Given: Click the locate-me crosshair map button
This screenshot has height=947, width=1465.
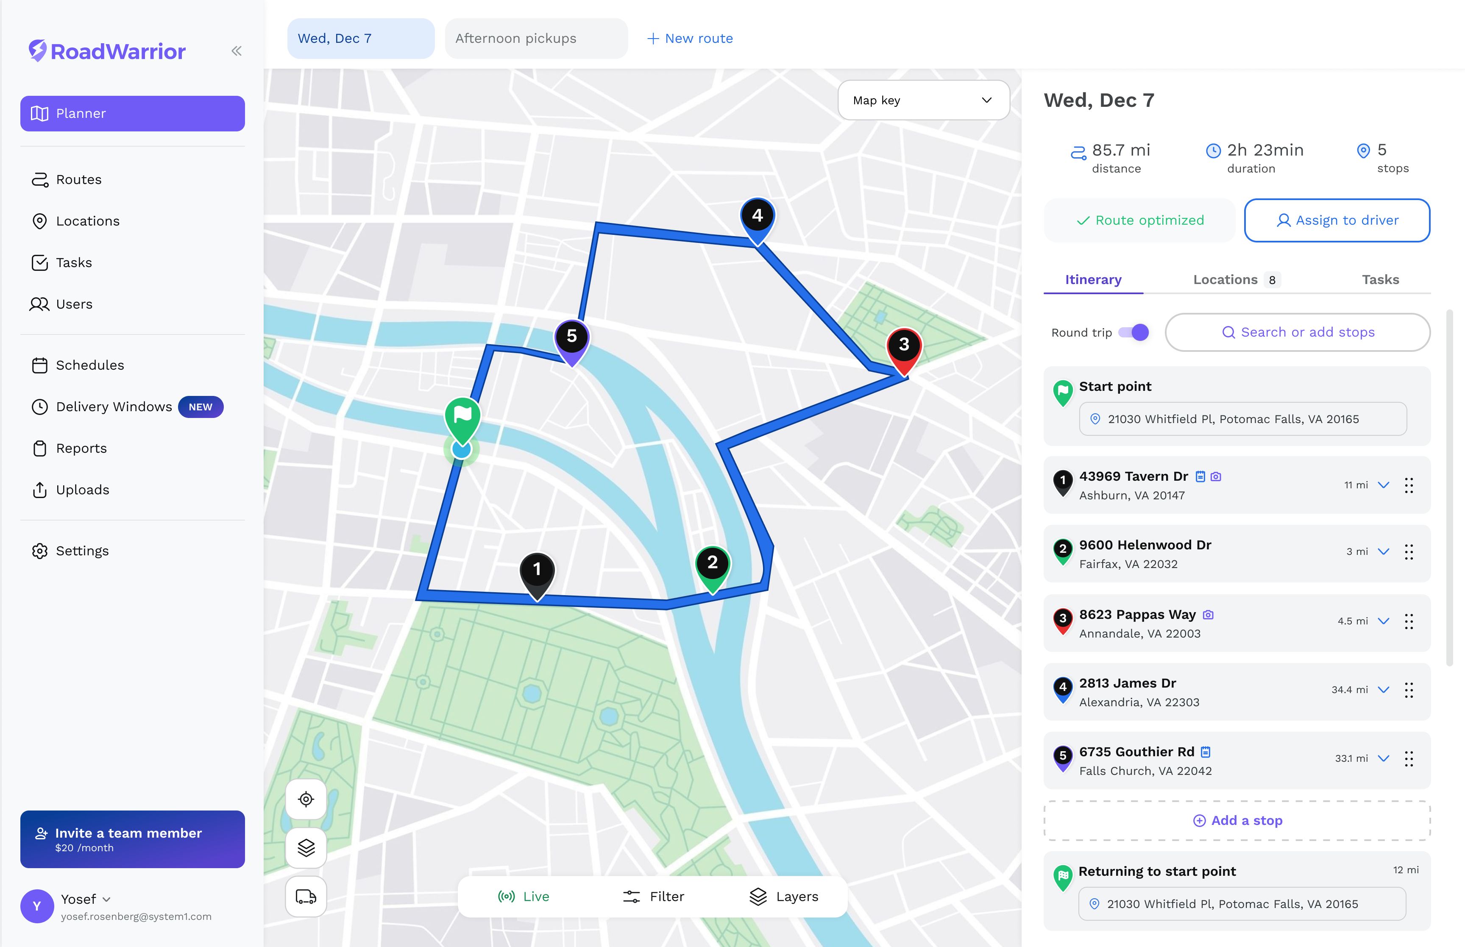Looking at the screenshot, I should (x=306, y=799).
